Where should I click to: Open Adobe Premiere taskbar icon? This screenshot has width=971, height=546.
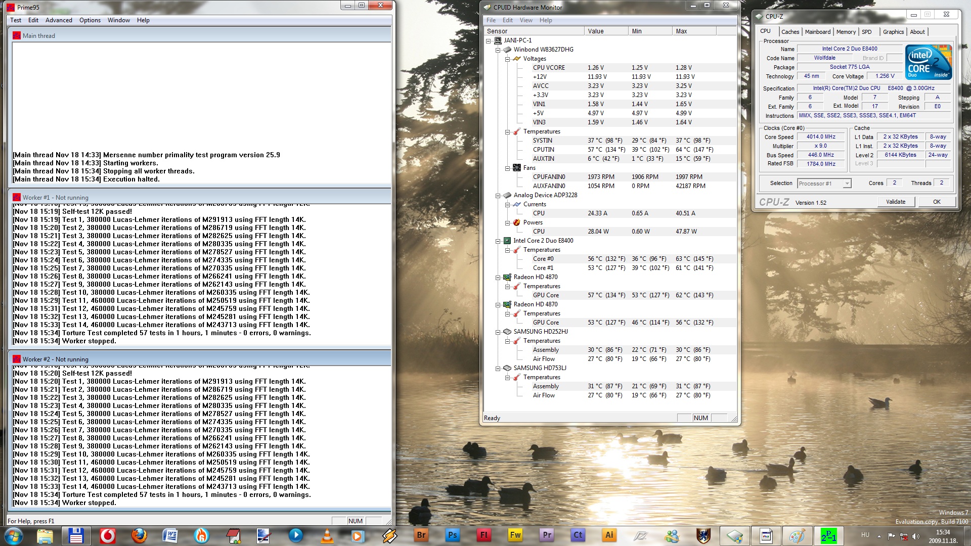click(x=547, y=535)
